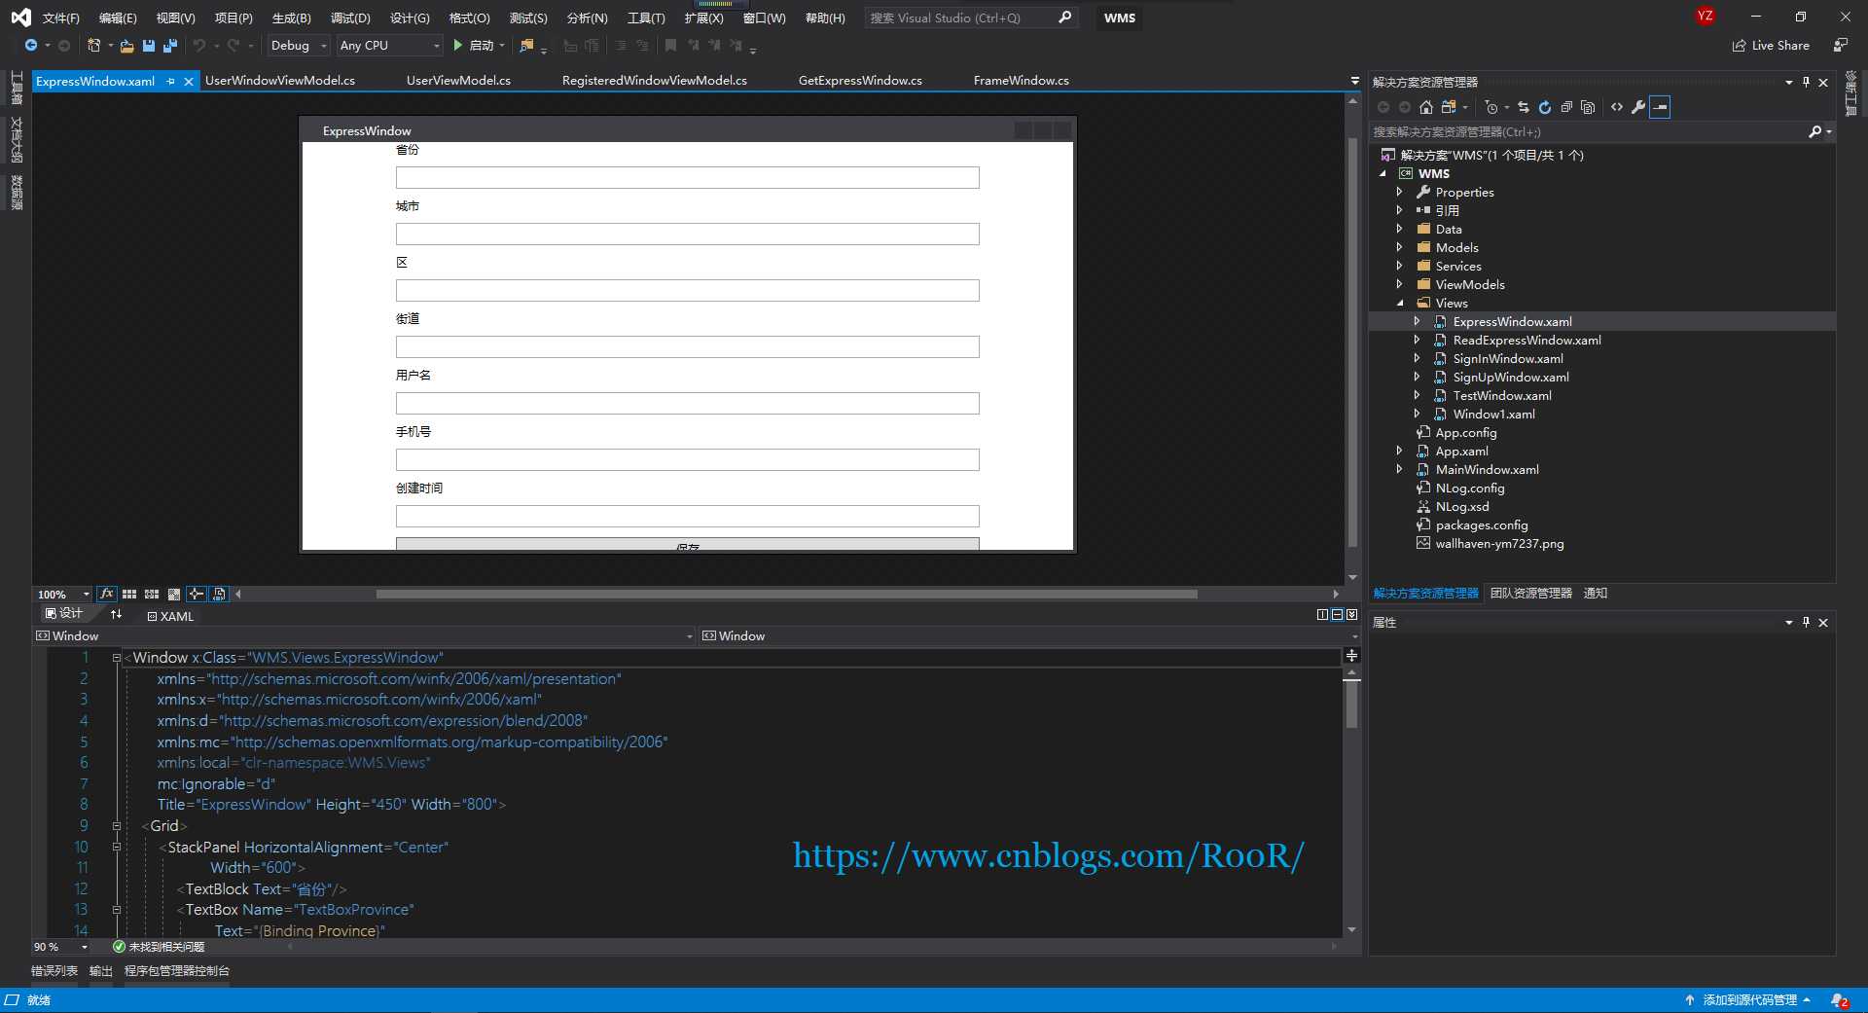Select SignInWindow.xaml in Solution Explorer
This screenshot has height=1013, width=1868.
click(1508, 359)
